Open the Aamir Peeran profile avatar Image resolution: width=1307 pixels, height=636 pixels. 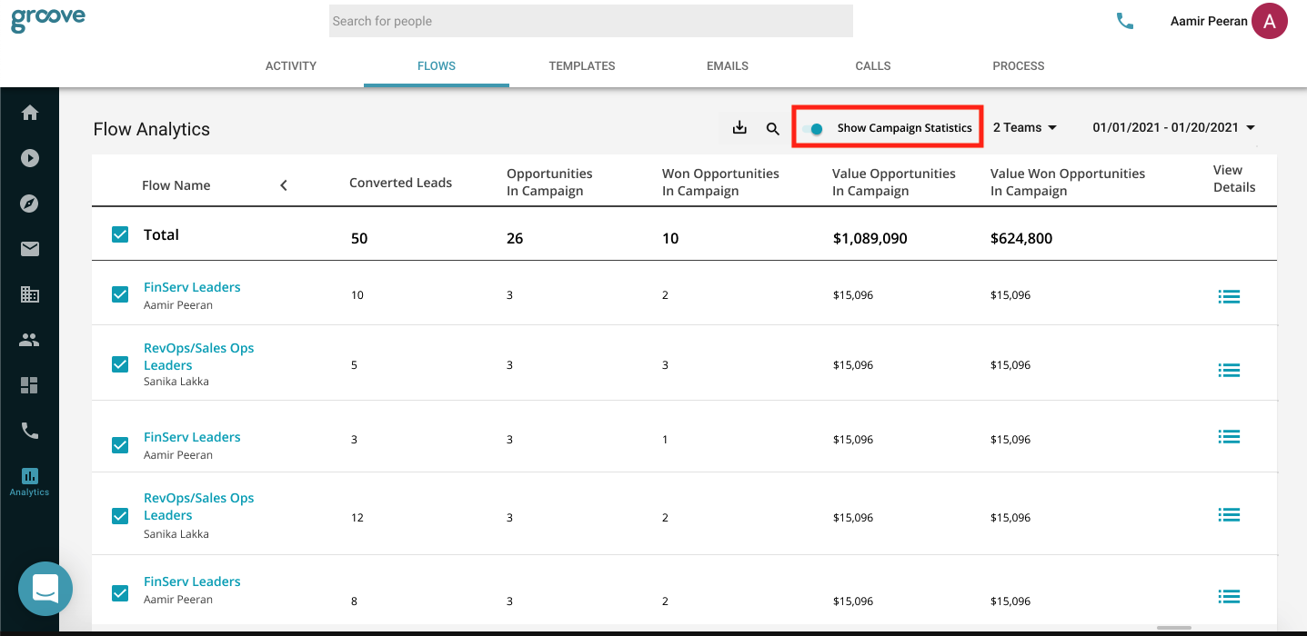click(x=1270, y=21)
